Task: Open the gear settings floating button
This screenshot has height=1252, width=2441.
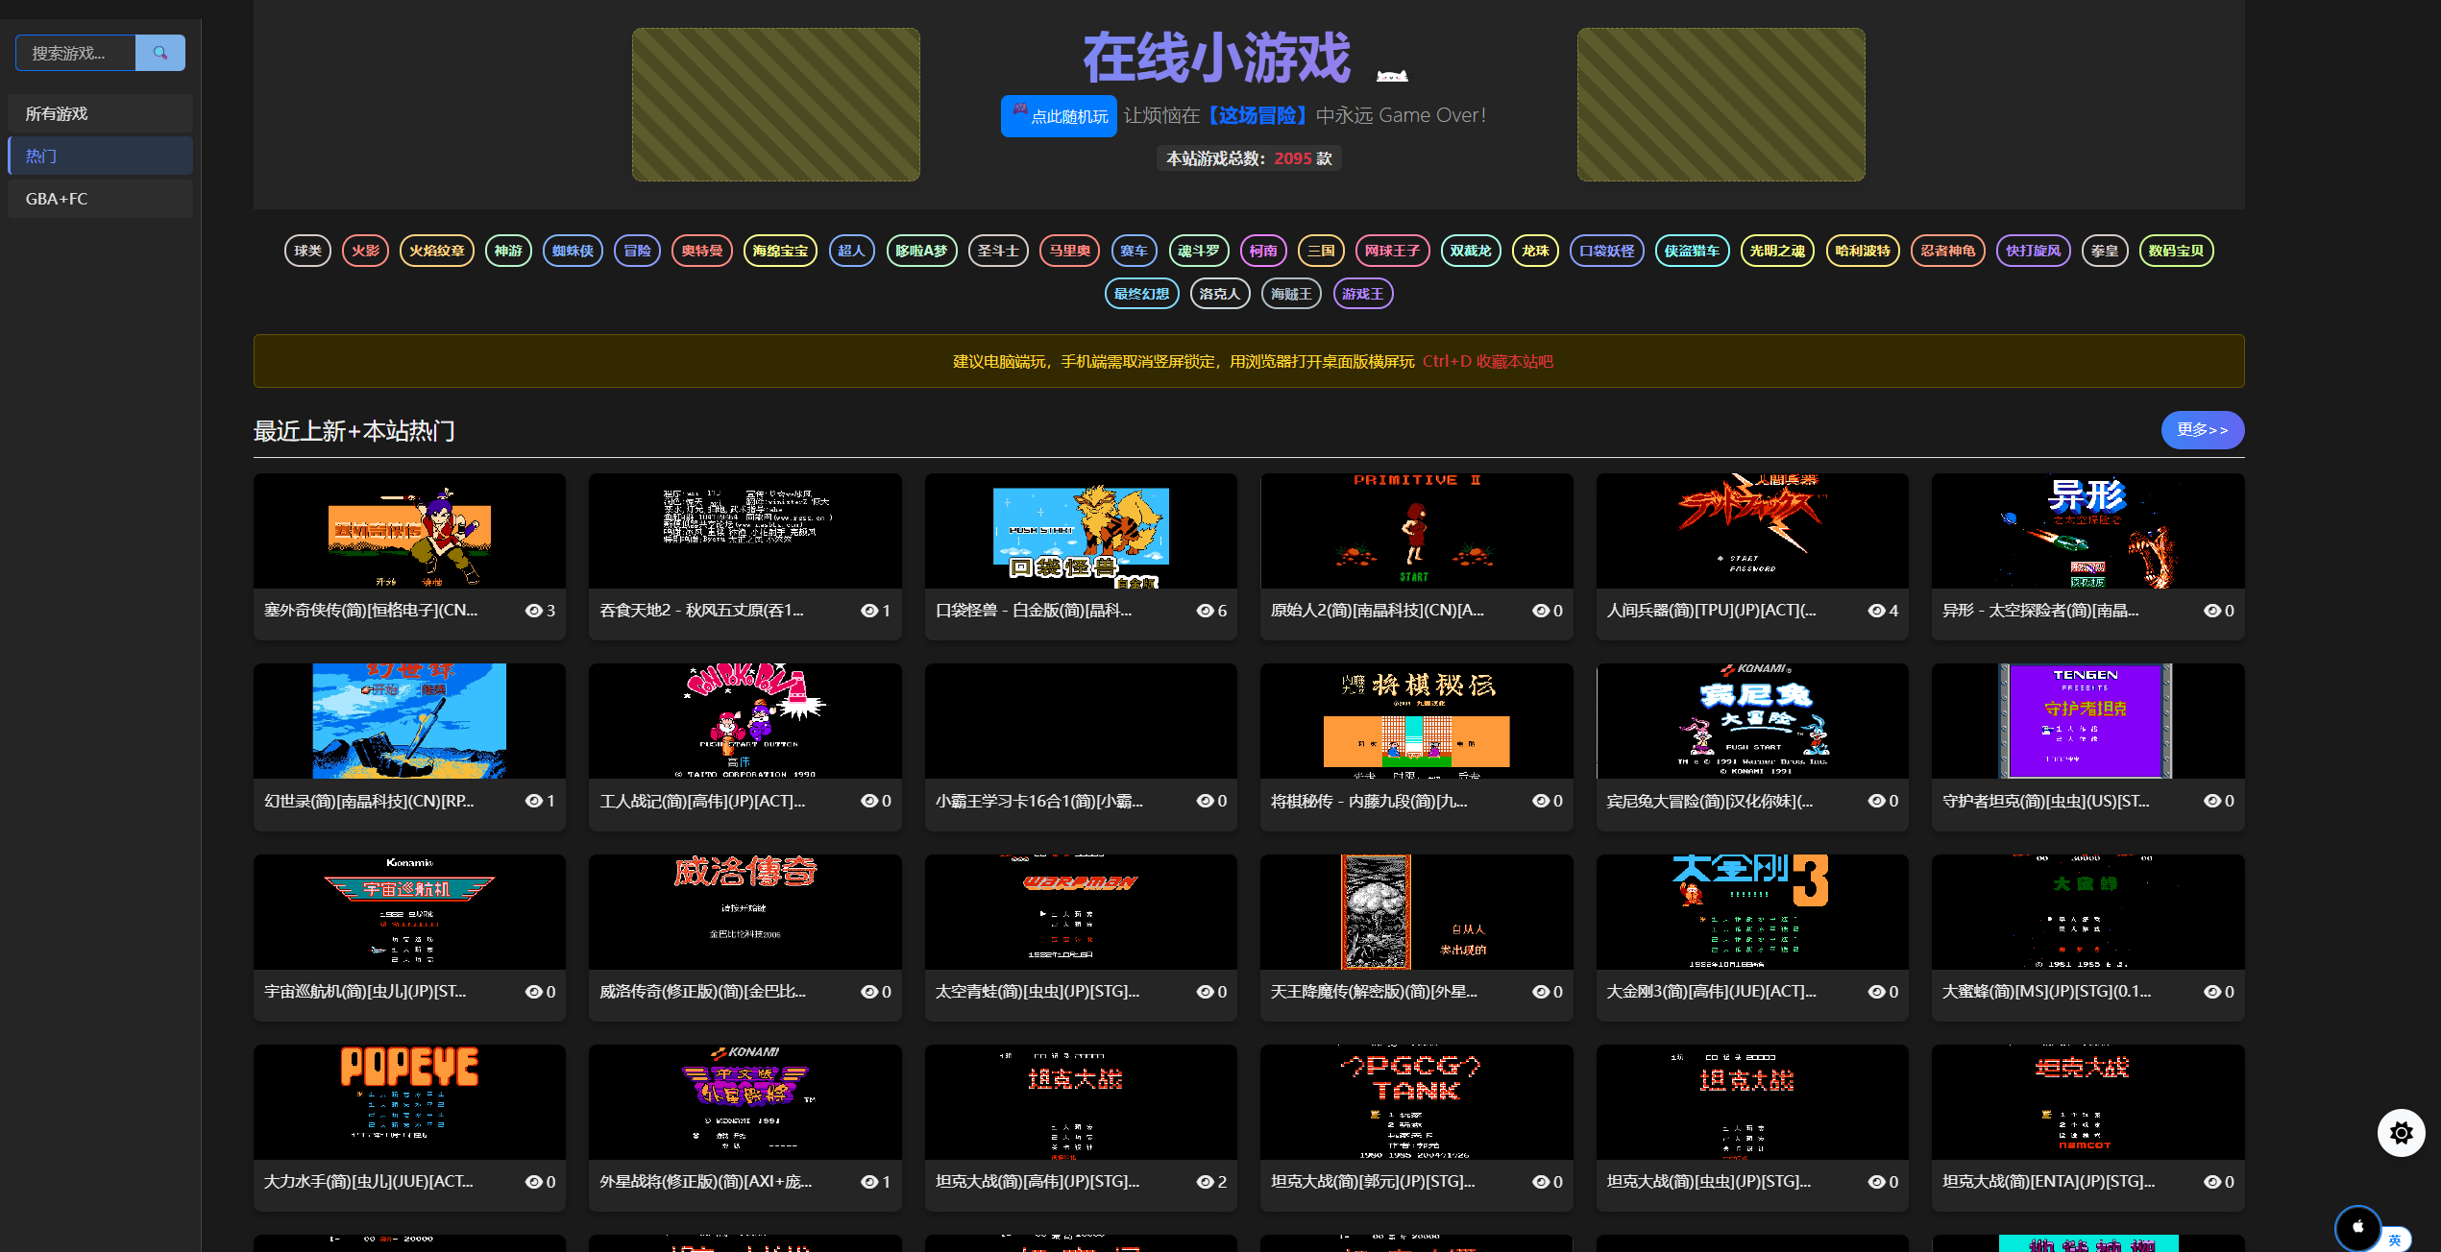Action: point(2401,1133)
